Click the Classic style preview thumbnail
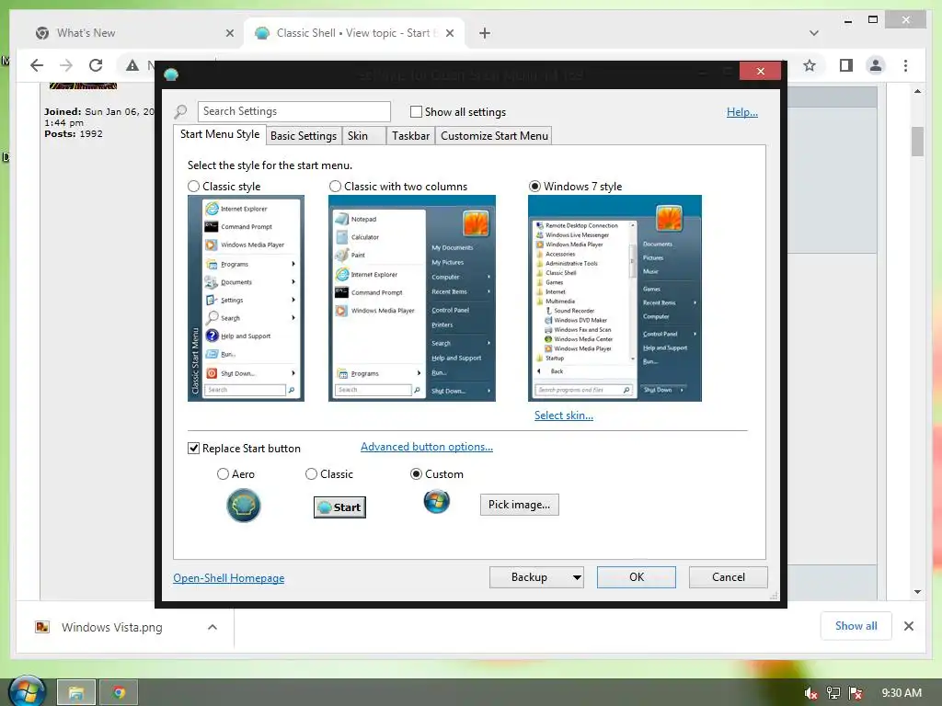 (x=246, y=299)
